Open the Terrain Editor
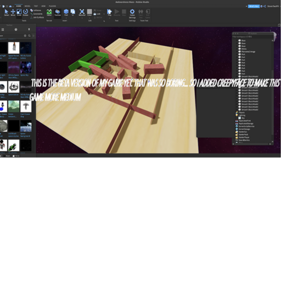The width and height of the screenshot is (281, 281). point(49,13)
